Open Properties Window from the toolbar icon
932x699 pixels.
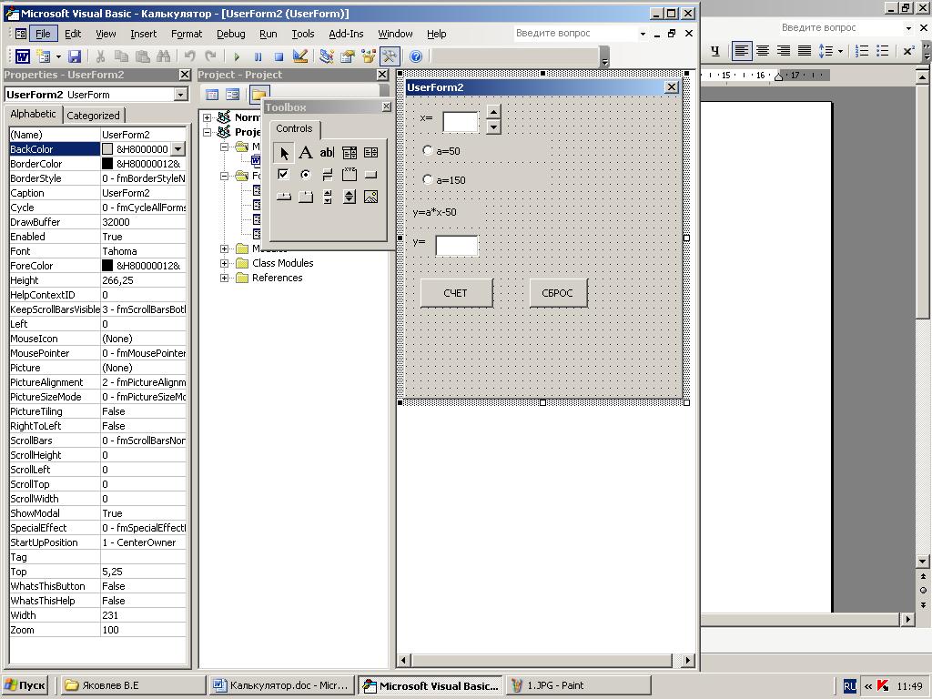pyautogui.click(x=348, y=56)
